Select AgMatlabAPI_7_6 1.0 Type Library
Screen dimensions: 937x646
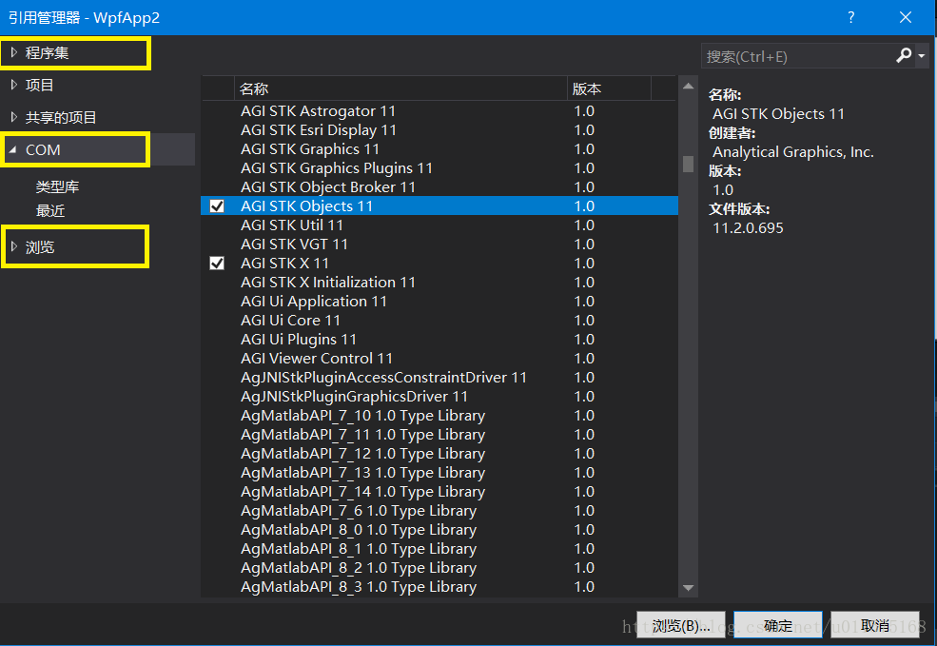coord(439,511)
